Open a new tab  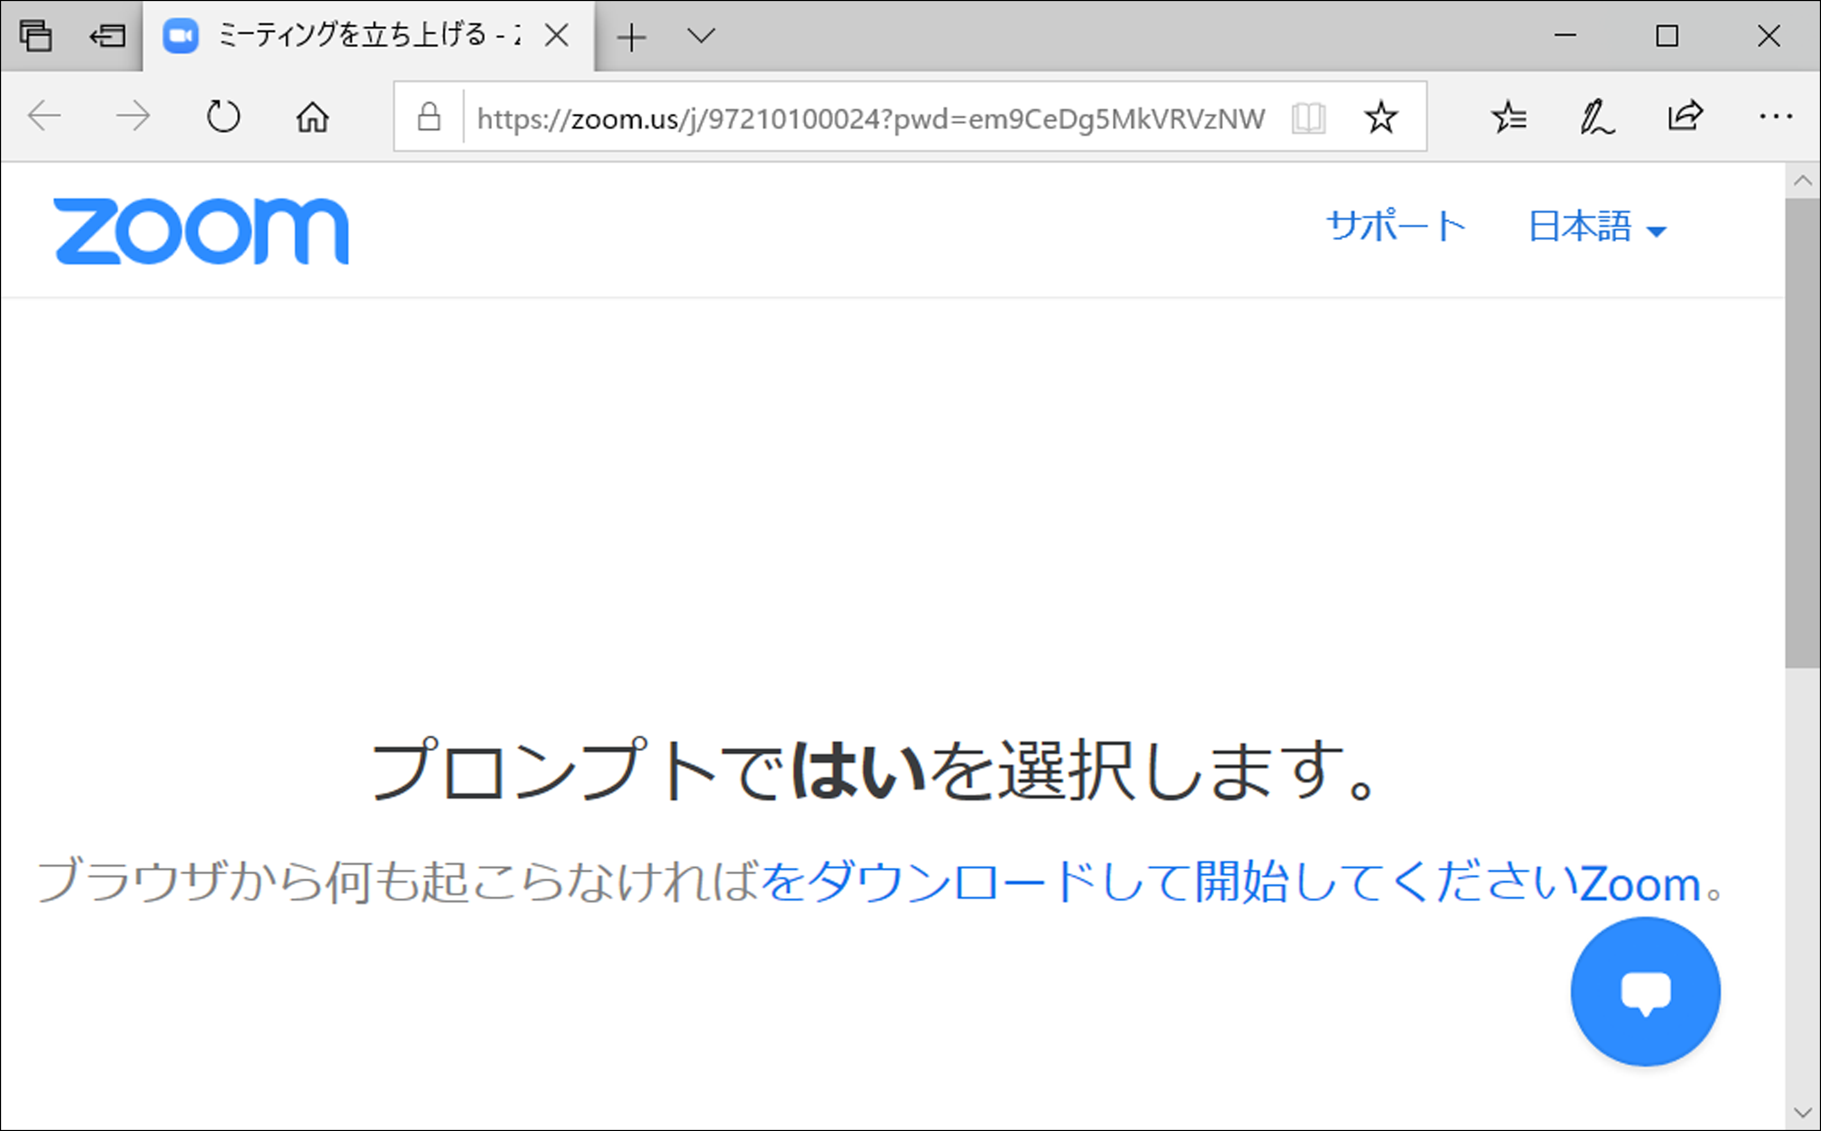click(632, 36)
